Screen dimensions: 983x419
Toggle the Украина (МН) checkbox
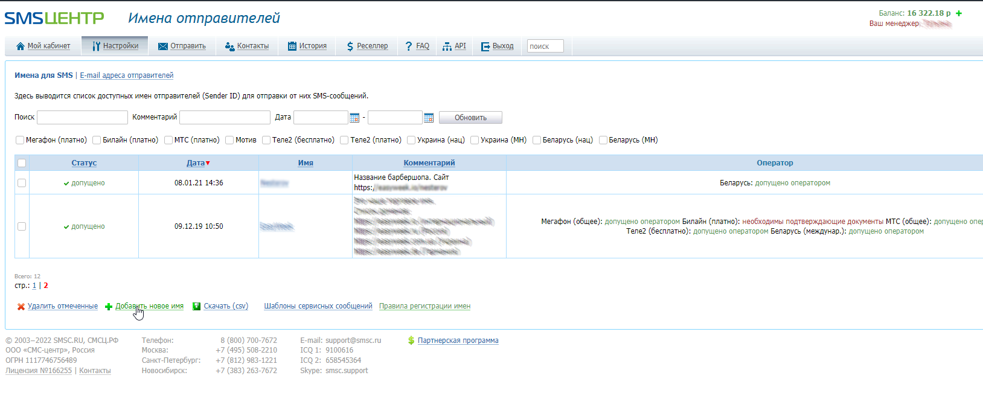[475, 140]
